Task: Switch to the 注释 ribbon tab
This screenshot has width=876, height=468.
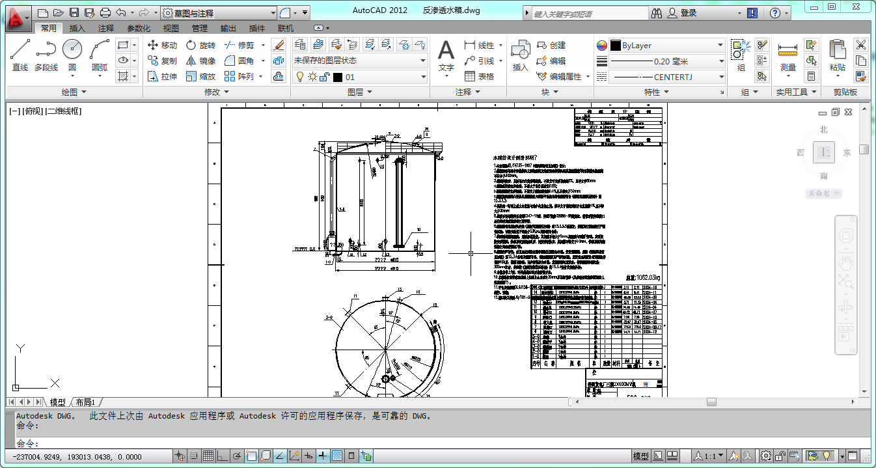Action: 106,28
